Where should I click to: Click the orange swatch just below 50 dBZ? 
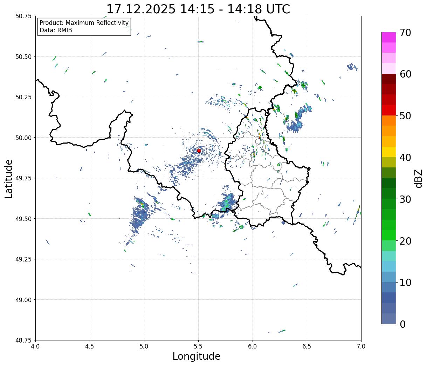pyautogui.click(x=389, y=121)
